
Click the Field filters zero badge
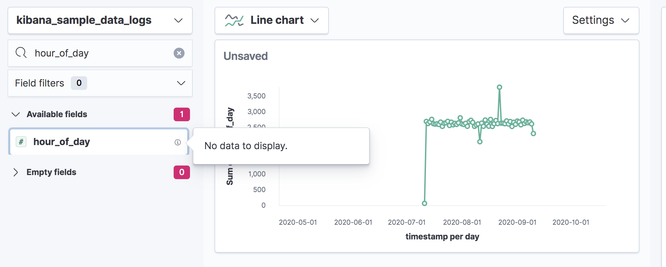[x=79, y=83]
